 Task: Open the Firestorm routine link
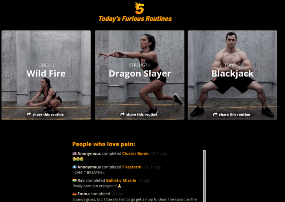pos(132,167)
